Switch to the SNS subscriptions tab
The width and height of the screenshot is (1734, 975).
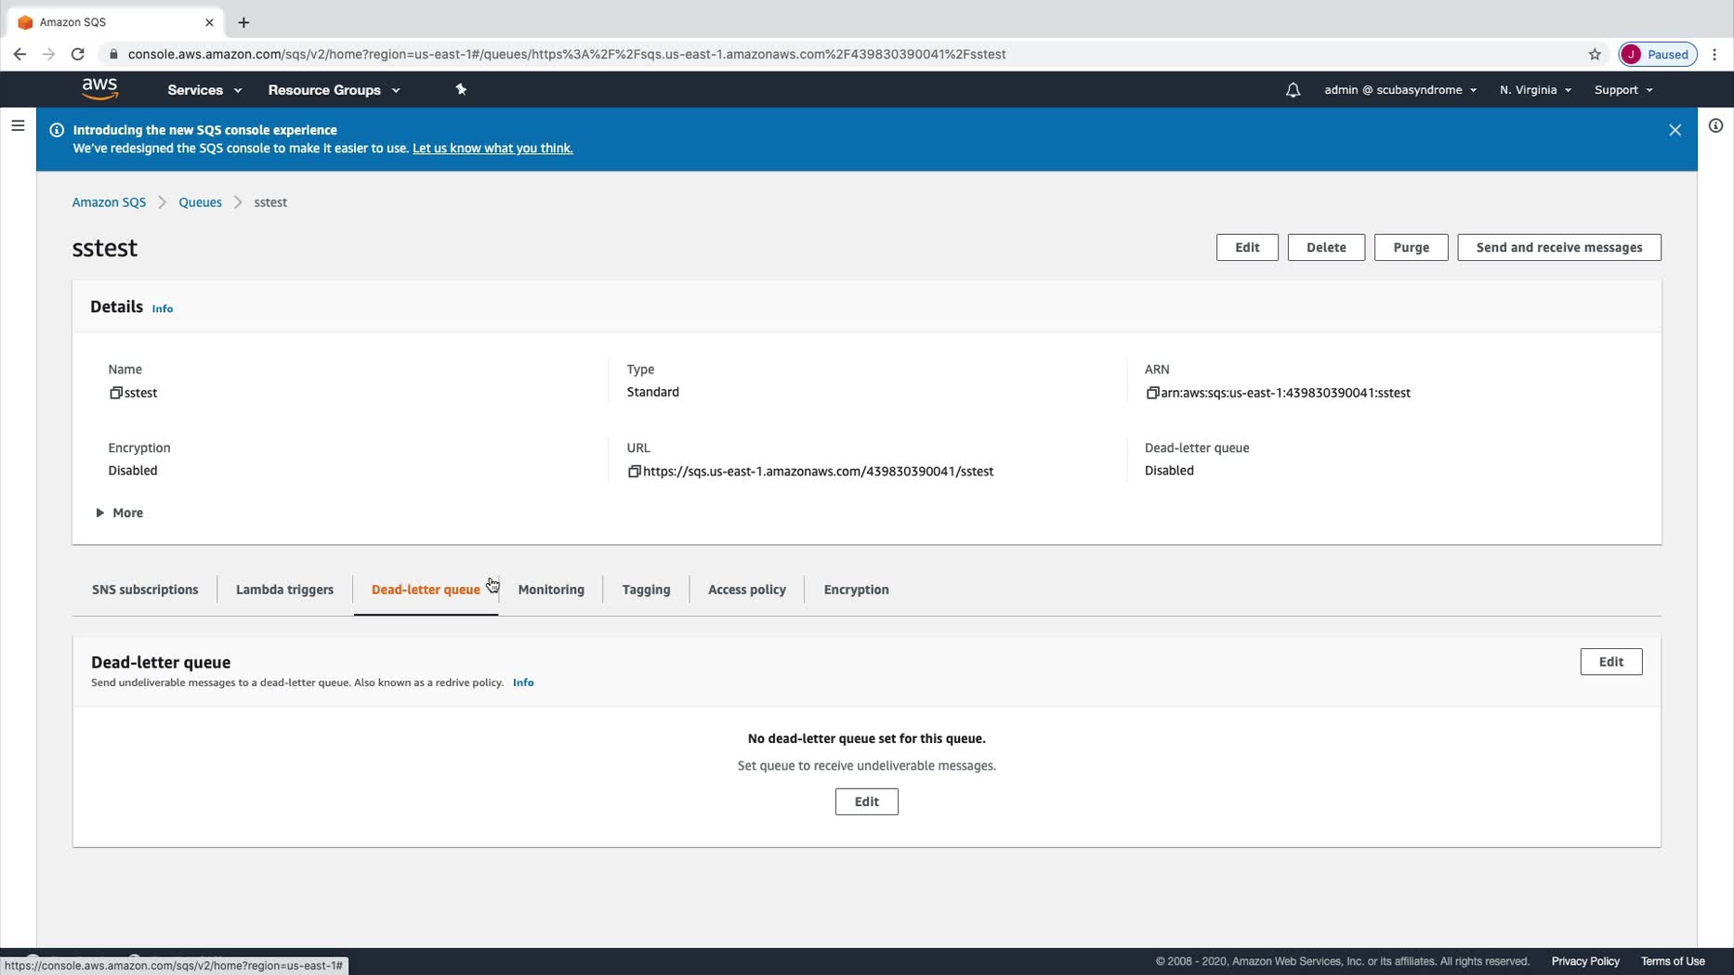145,590
